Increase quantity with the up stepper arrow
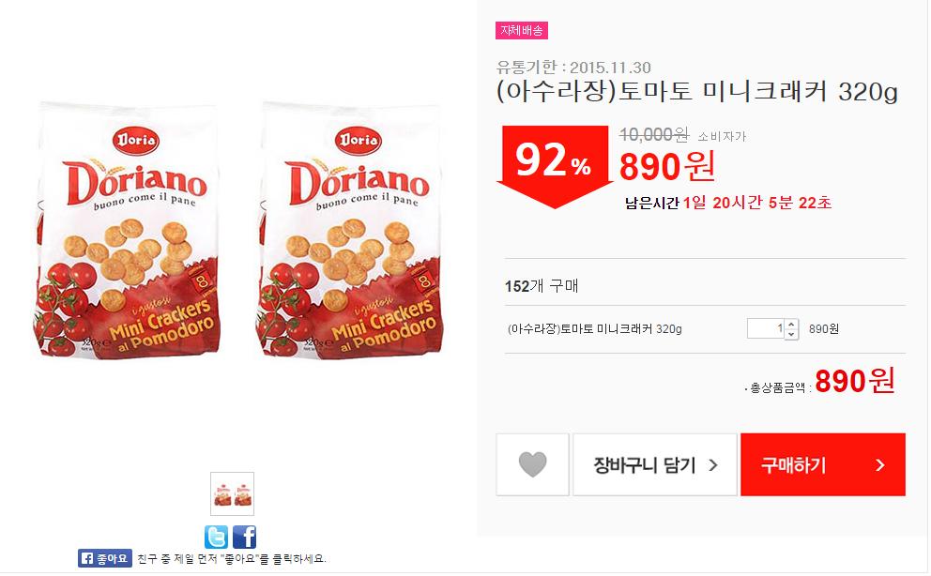Screen dimensions: 931x576 pyautogui.click(x=791, y=325)
